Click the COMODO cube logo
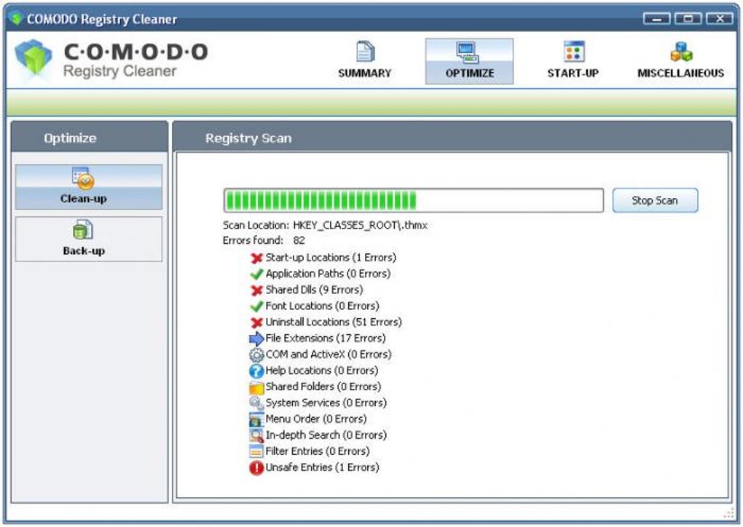Viewport: 743px width, 527px height. [x=34, y=59]
